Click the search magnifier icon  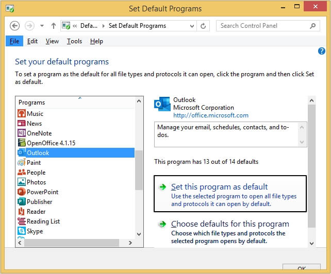pyautogui.click(x=313, y=26)
